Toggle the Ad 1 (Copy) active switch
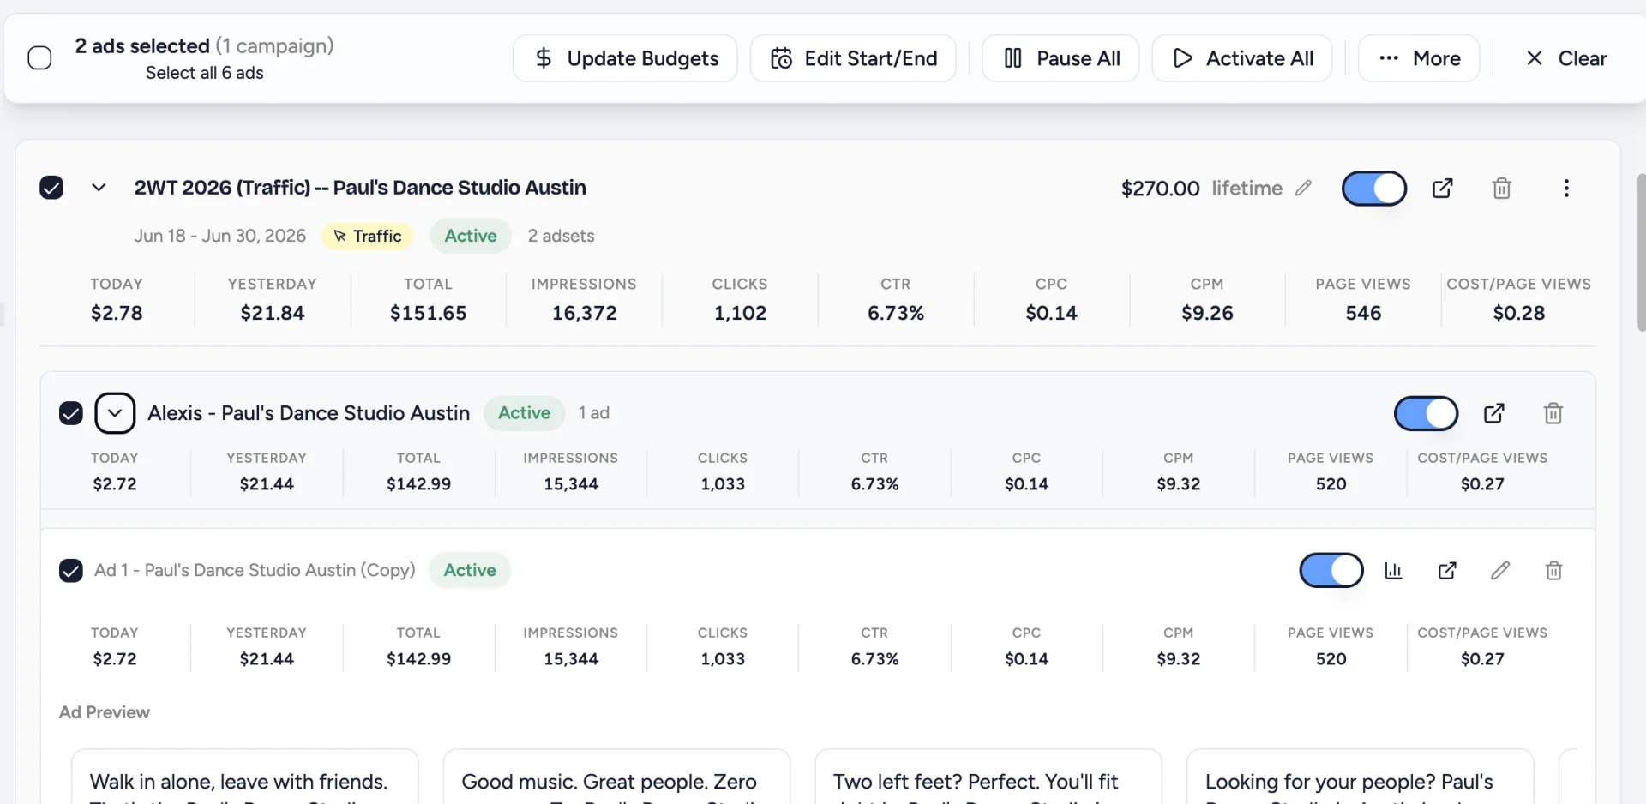Image resolution: width=1646 pixels, height=804 pixels. (1331, 570)
